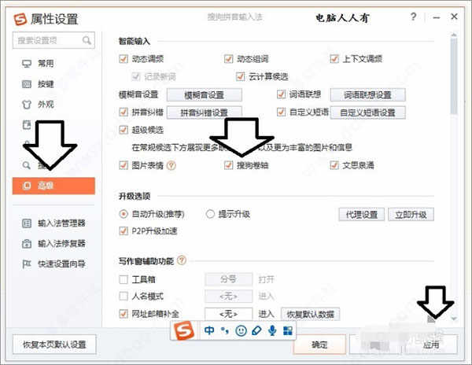Open help with the question mark icon

coord(414,17)
